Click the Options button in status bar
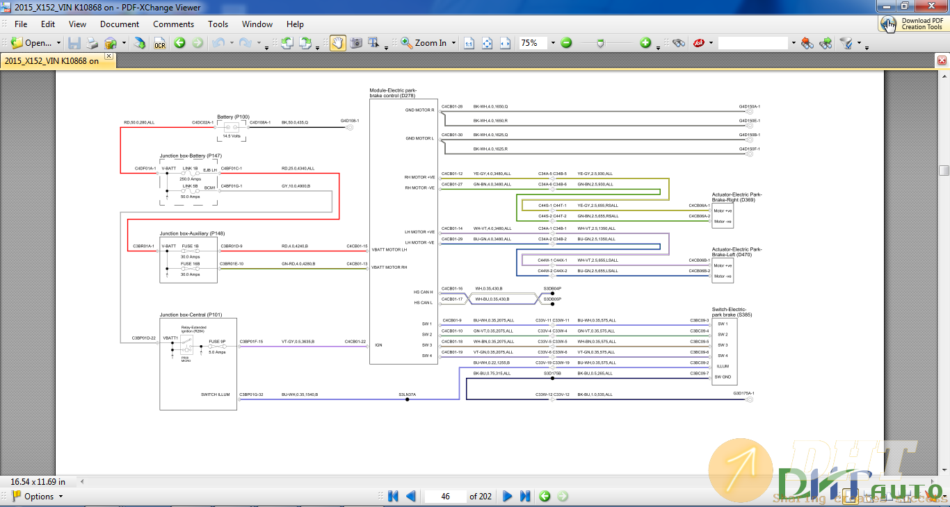 pos(37,496)
